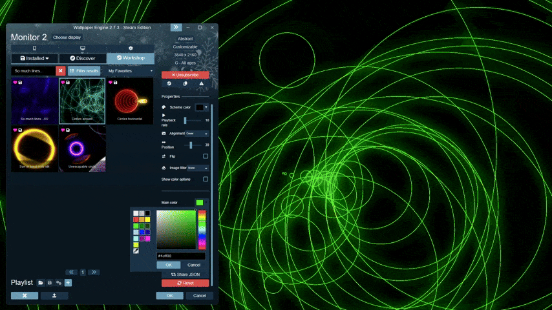552x310 pixels.
Task: Click the save playlist icon
Action: 50,283
